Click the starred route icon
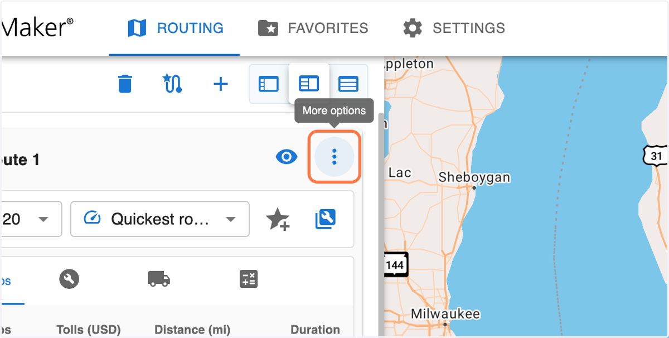669x338 pixels. coord(172,84)
